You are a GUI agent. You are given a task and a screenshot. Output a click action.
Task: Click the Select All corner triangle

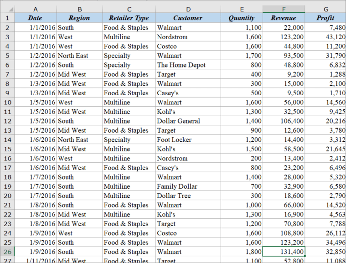(x=10, y=9)
